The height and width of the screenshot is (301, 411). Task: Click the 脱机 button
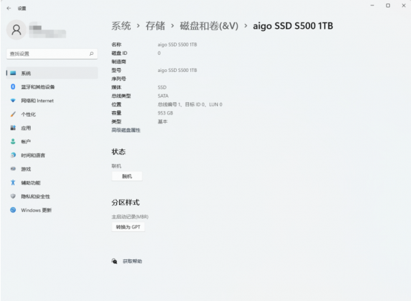pyautogui.click(x=127, y=176)
